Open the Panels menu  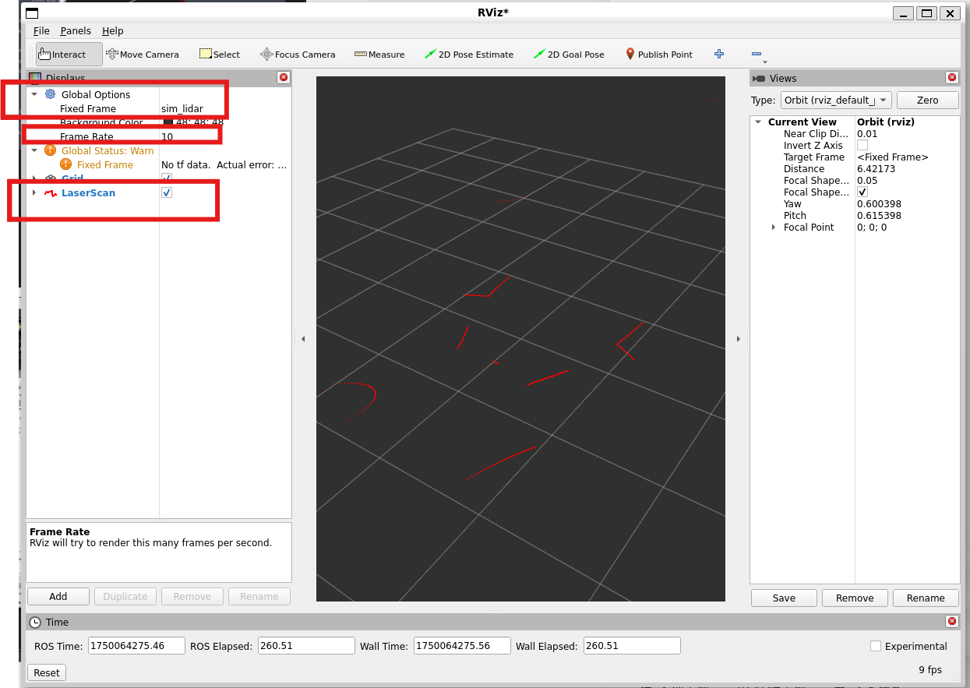pos(75,30)
